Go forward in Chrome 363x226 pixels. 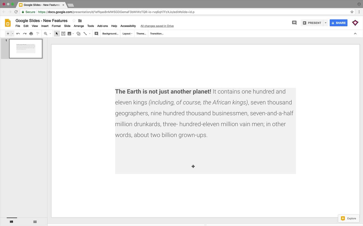coord(10,12)
